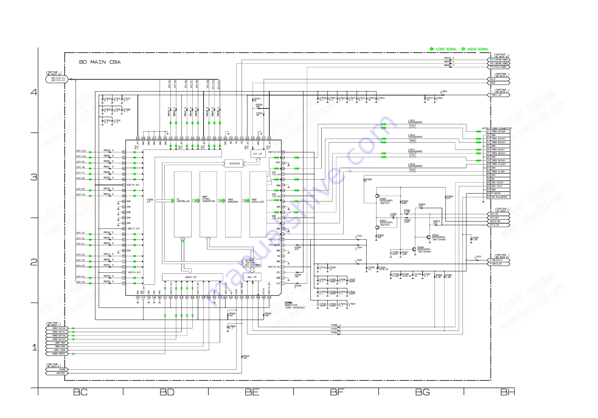The width and height of the screenshot is (598, 418).
Task: Click the DDC I/F block
Action: coord(252,277)
